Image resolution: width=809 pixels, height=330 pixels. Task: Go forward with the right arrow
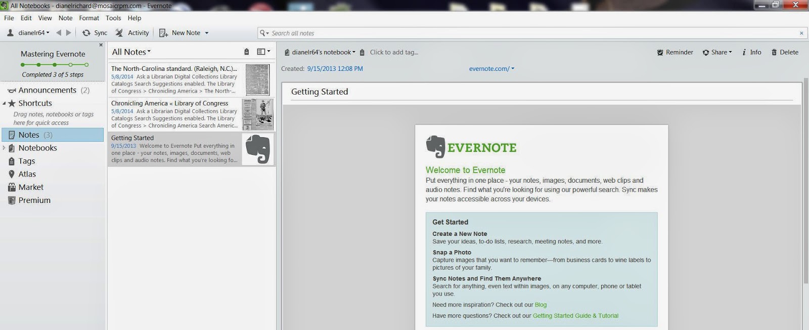pyautogui.click(x=69, y=33)
